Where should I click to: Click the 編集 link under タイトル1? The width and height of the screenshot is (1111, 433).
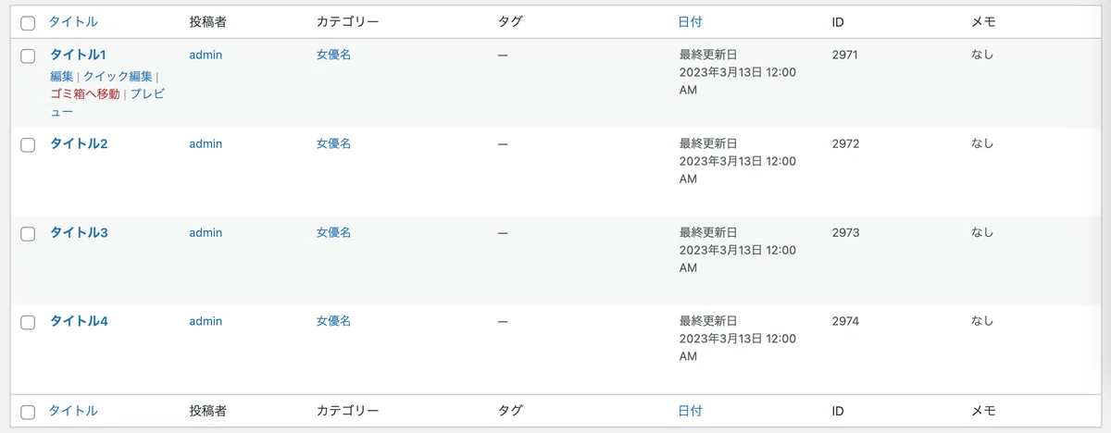point(61,76)
